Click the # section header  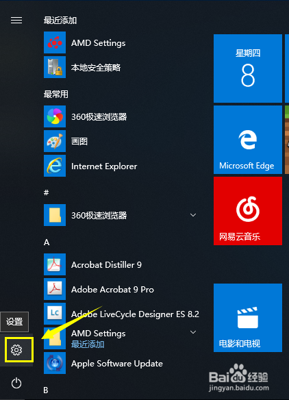click(x=46, y=192)
